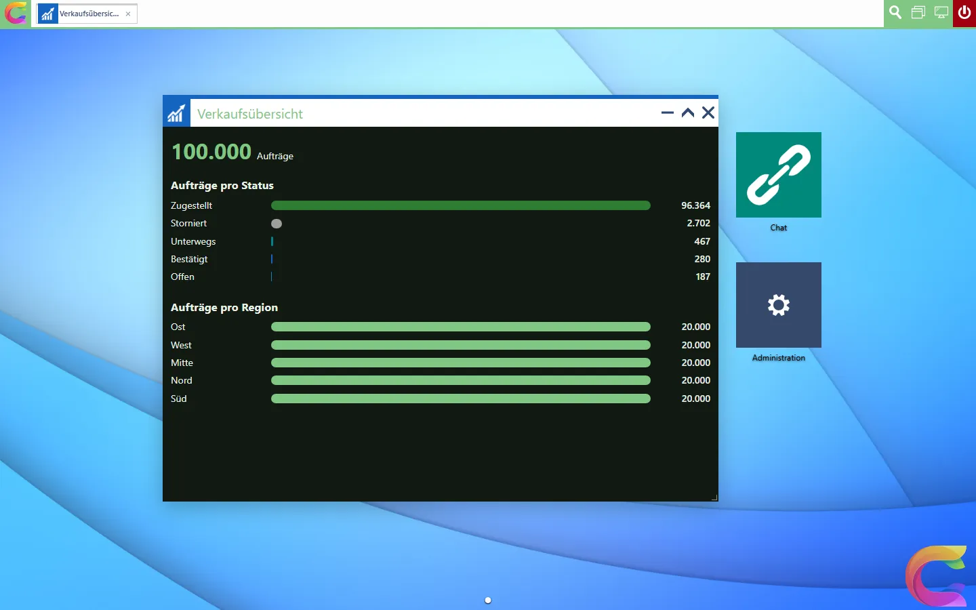Viewport: 976px width, 610px height.
Task: Click the Chat label text
Action: 779,228
